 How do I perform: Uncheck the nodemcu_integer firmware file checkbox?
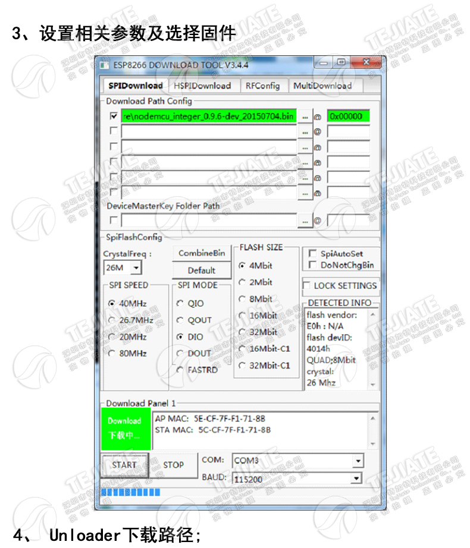pos(114,116)
